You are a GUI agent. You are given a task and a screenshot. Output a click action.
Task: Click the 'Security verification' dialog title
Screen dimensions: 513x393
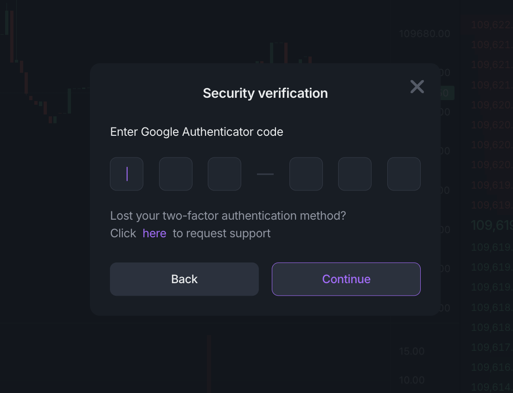265,93
